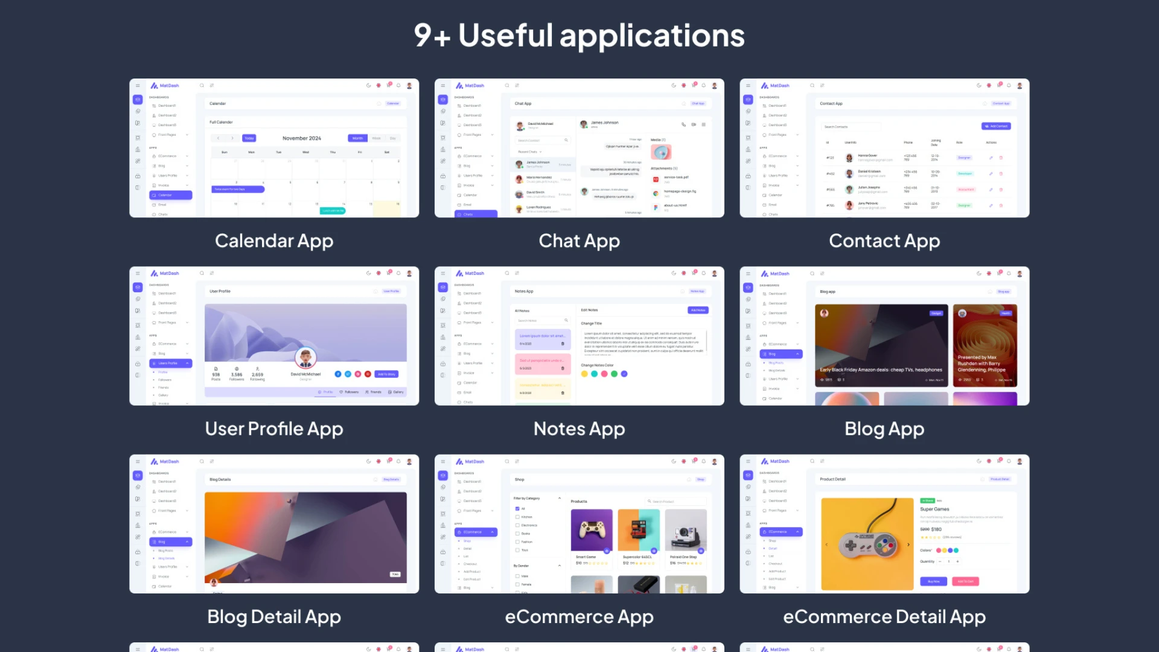1159x652 pixels.
Task: Pick the purple note color swatch
Action: [624, 374]
